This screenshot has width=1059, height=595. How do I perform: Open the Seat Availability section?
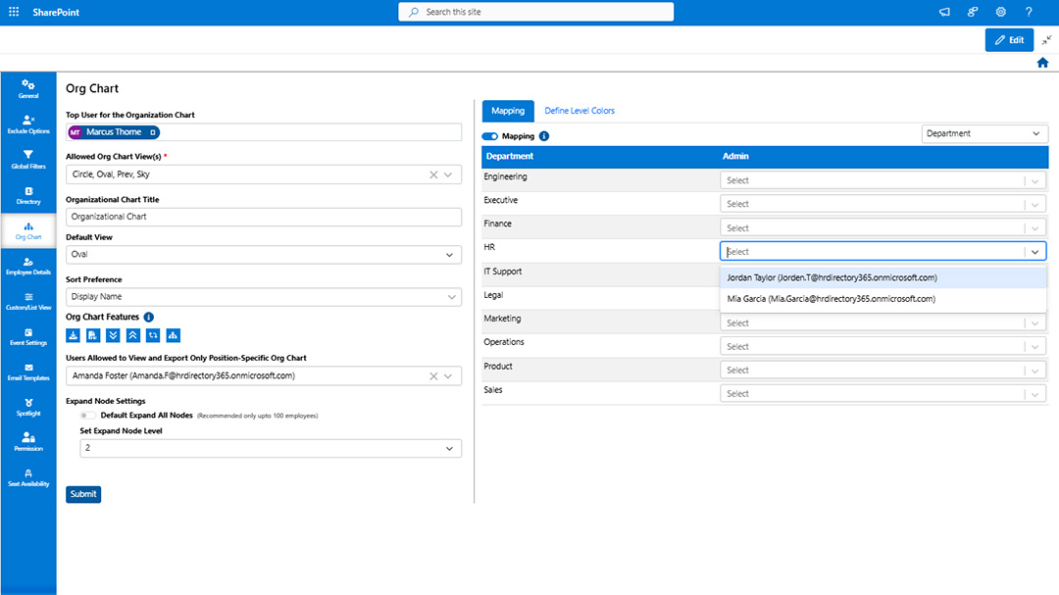coord(27,477)
